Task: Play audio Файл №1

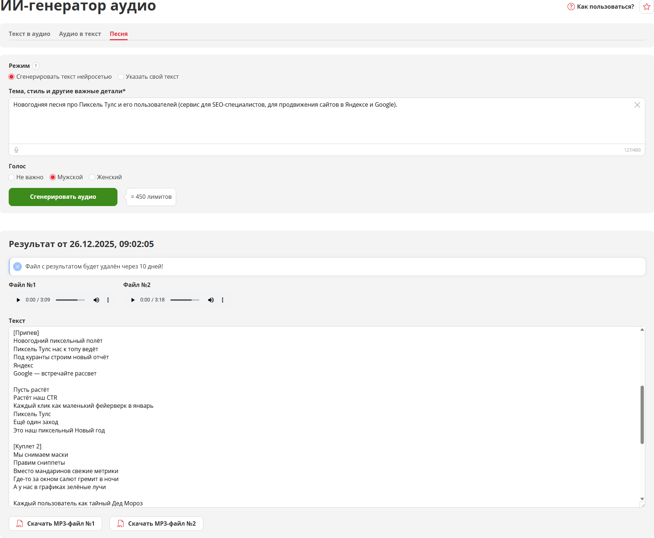Action: [x=18, y=300]
